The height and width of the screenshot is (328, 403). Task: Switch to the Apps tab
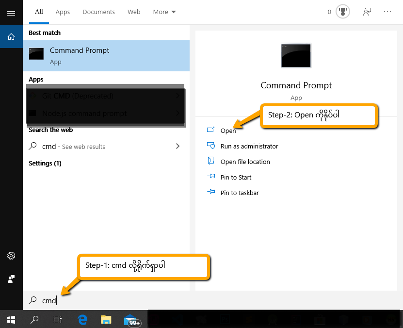click(x=63, y=12)
